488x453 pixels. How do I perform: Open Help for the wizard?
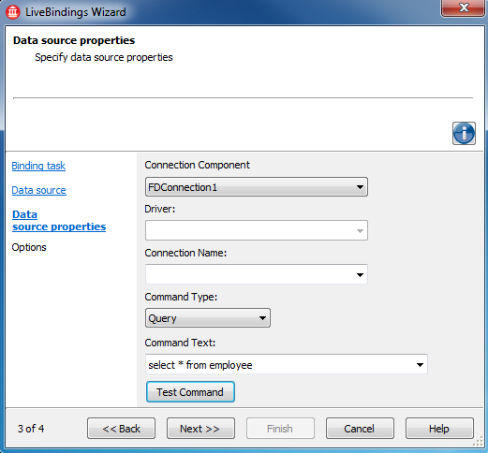pyautogui.click(x=439, y=429)
